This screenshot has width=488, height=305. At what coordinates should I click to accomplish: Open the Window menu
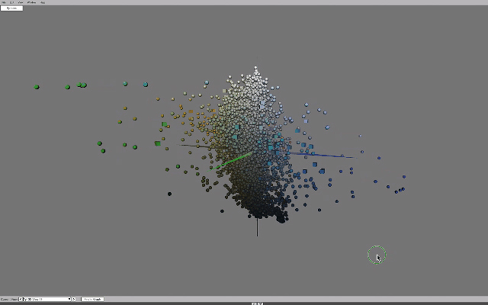click(31, 2)
